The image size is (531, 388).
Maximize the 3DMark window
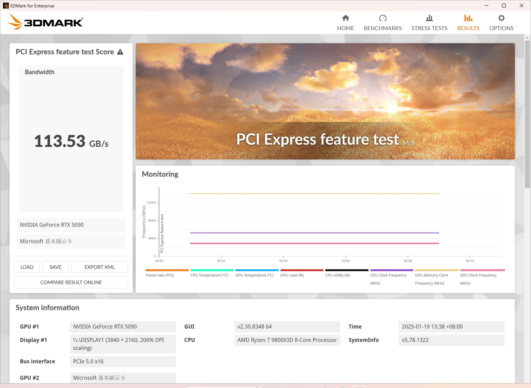[504, 6]
